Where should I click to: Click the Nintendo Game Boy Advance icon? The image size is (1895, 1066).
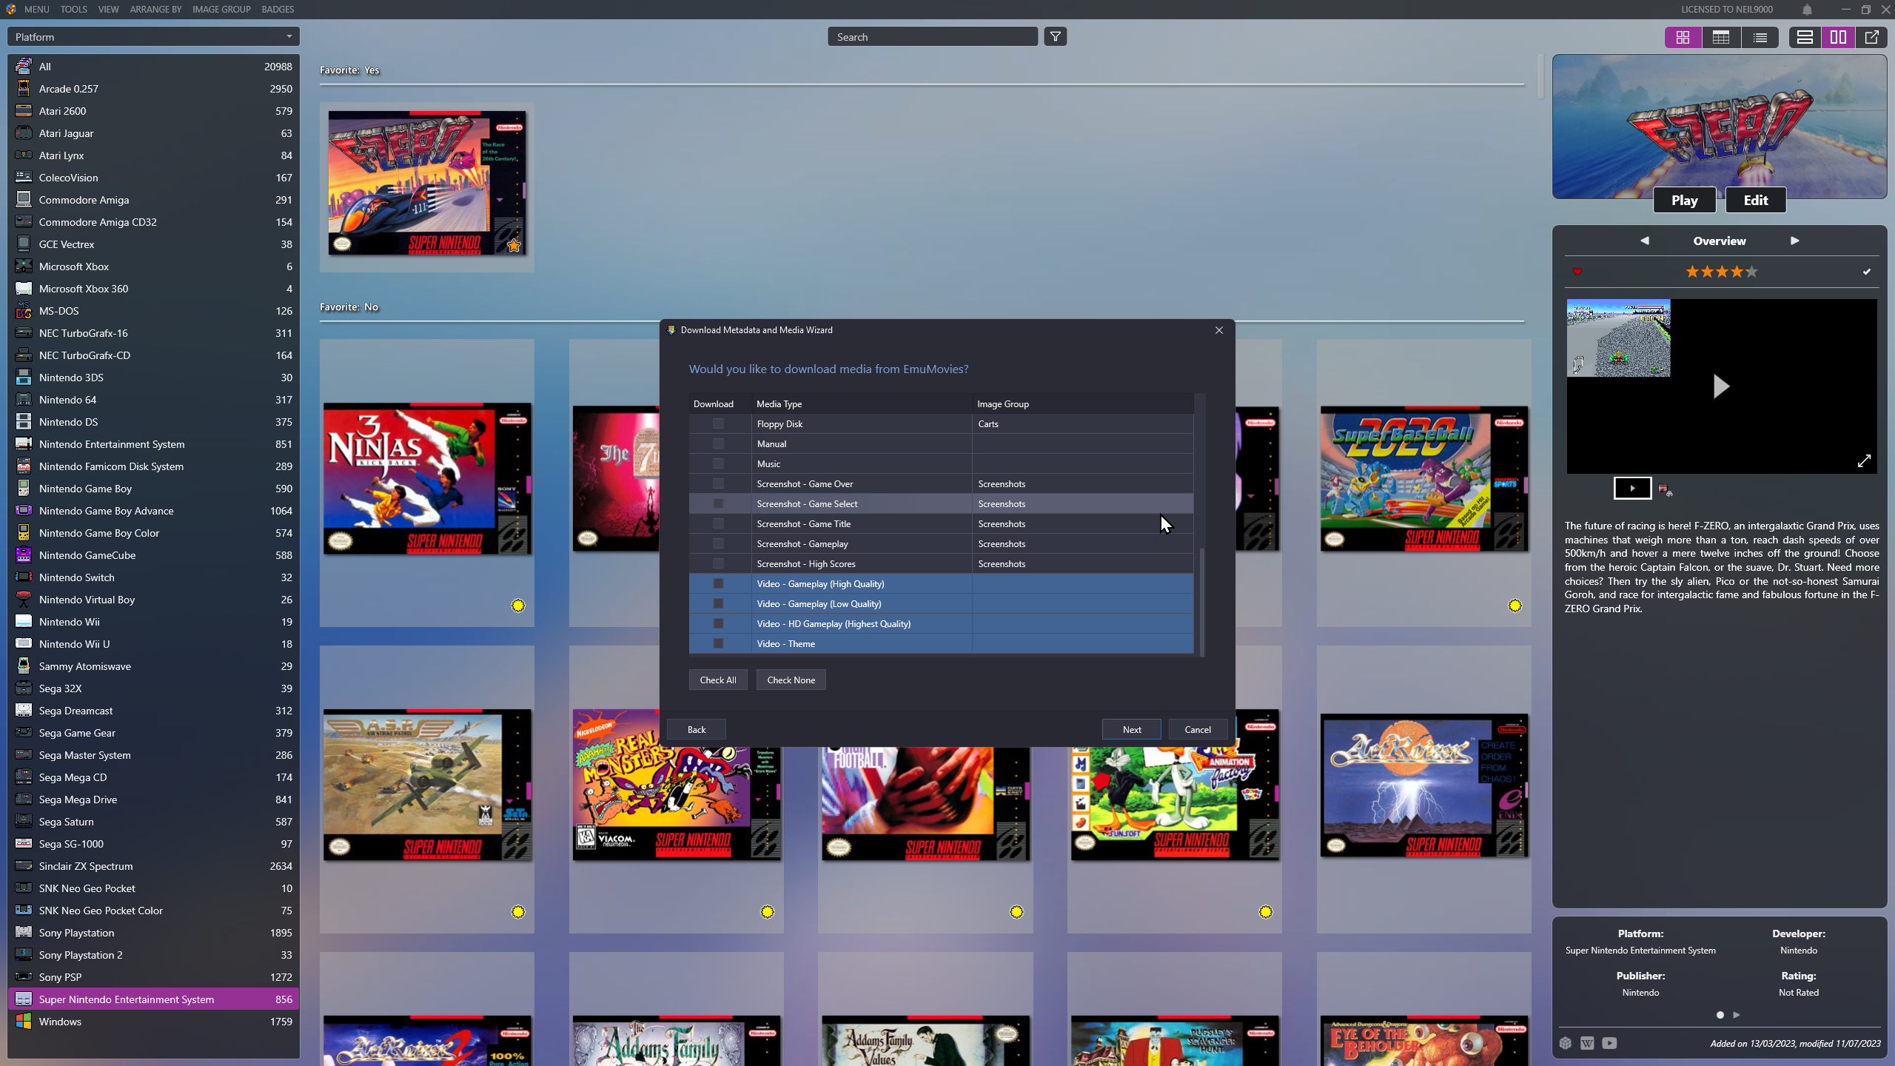pyautogui.click(x=24, y=511)
